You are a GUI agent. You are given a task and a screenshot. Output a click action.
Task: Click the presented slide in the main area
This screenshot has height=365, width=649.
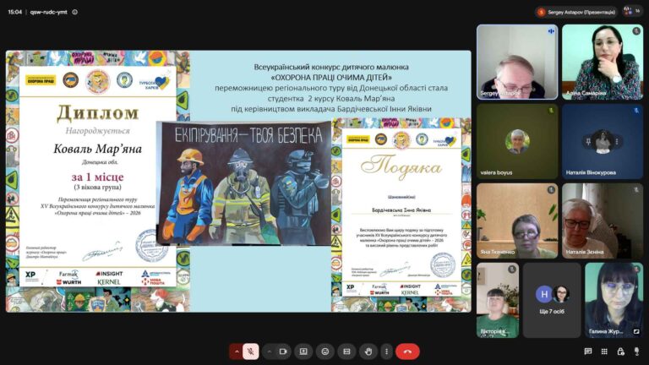(238, 182)
